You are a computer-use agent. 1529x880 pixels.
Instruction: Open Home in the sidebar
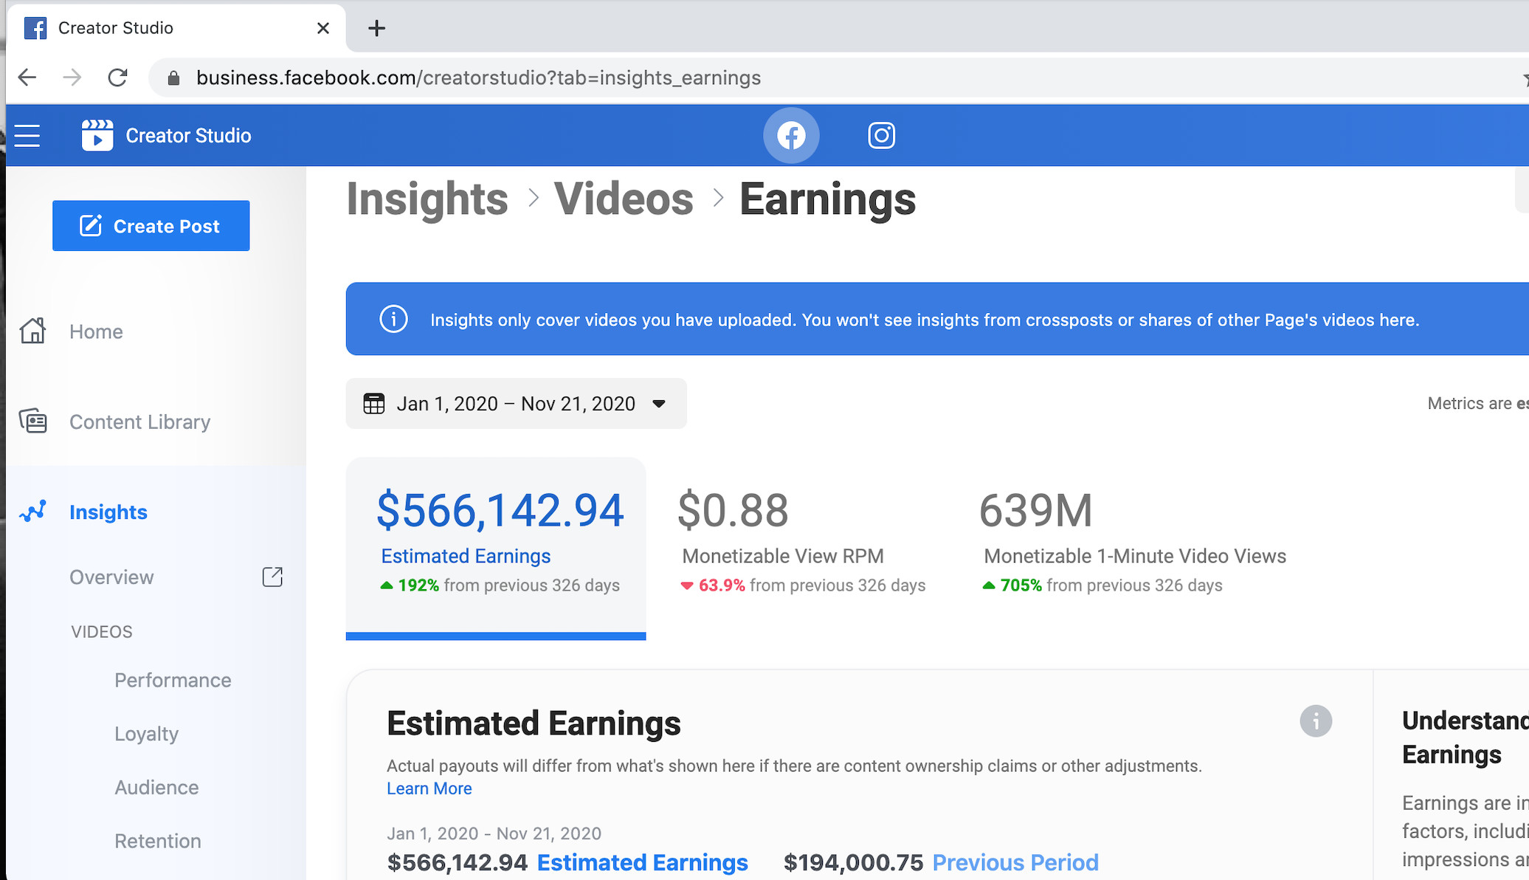click(x=96, y=331)
